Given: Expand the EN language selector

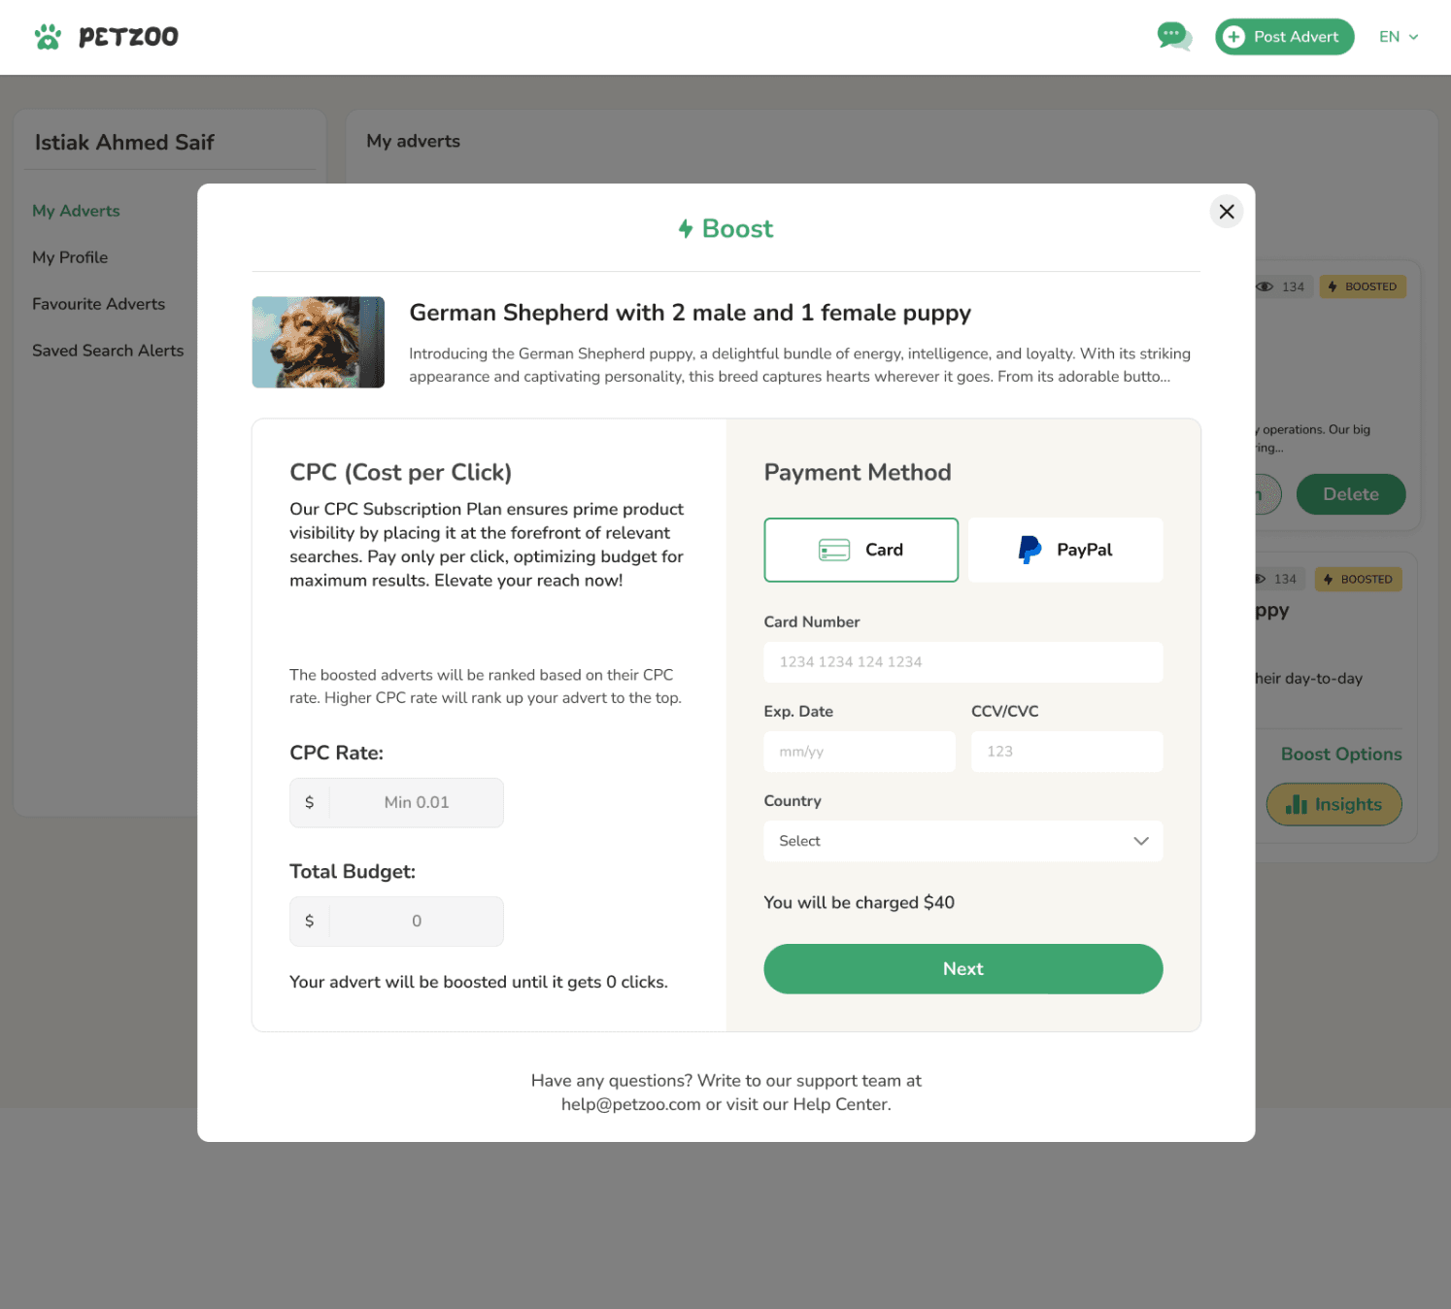Looking at the screenshot, I should pyautogui.click(x=1399, y=37).
